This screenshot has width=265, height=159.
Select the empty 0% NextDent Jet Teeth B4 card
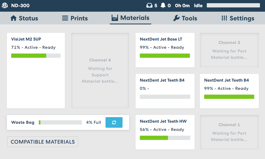click(x=165, y=91)
